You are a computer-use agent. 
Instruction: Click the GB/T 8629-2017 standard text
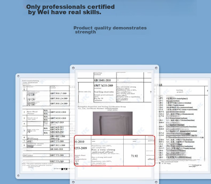point(57,129)
